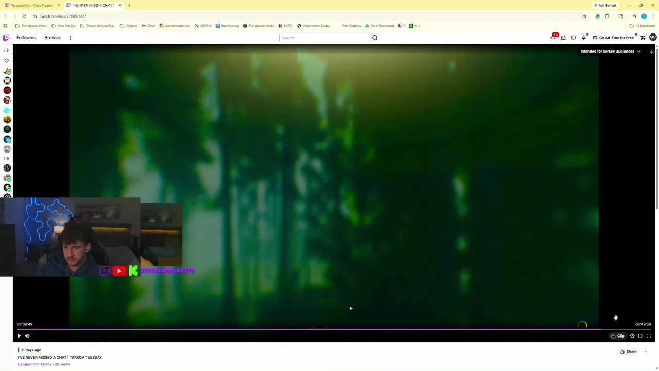Open the Business Log bookmark
The image size is (659, 371).
click(227, 26)
